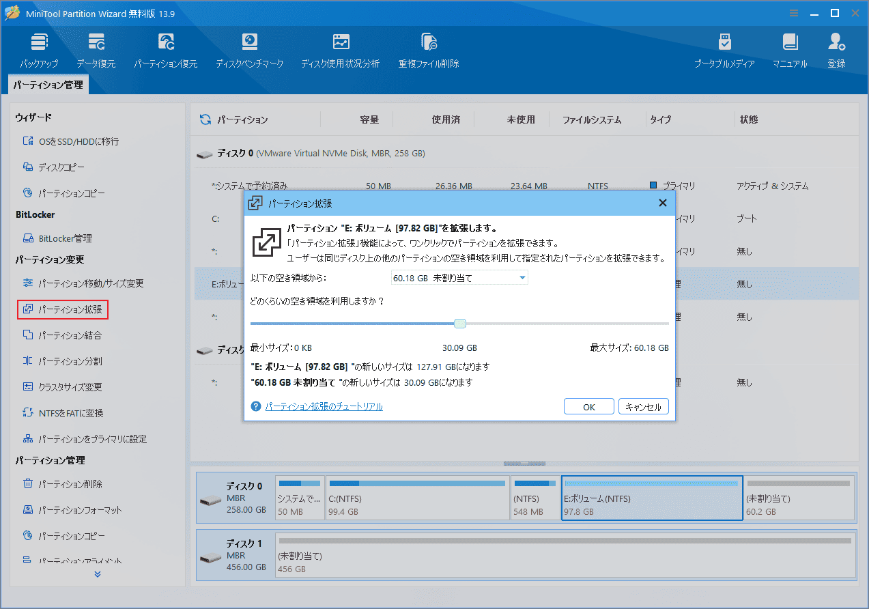Select C:(NTFS) block in disk map

pyautogui.click(x=417, y=498)
